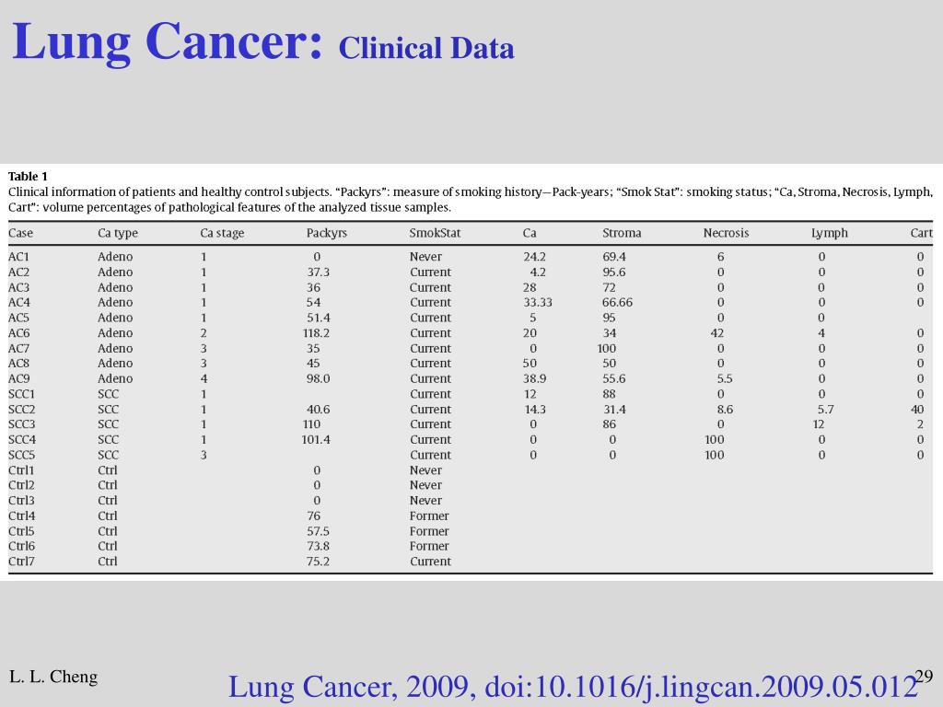Click the 'Packyrs' column header

(327, 233)
